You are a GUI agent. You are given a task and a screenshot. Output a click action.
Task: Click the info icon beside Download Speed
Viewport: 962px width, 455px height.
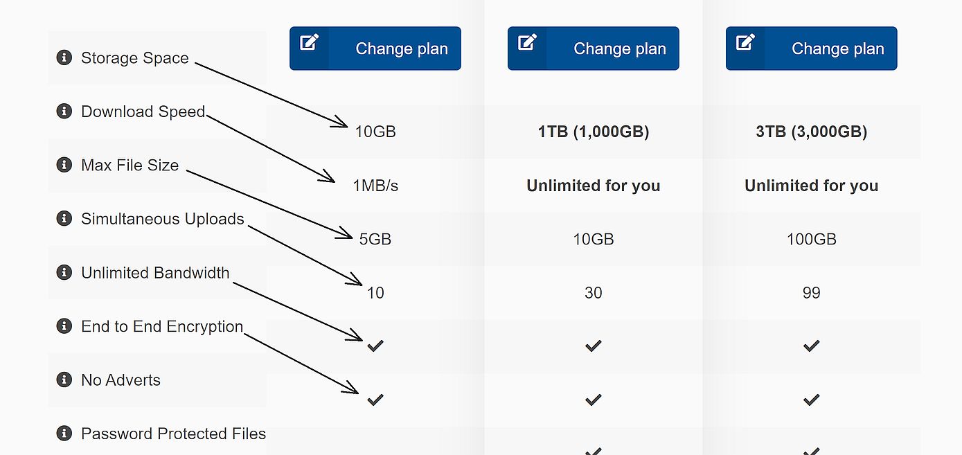(x=64, y=111)
